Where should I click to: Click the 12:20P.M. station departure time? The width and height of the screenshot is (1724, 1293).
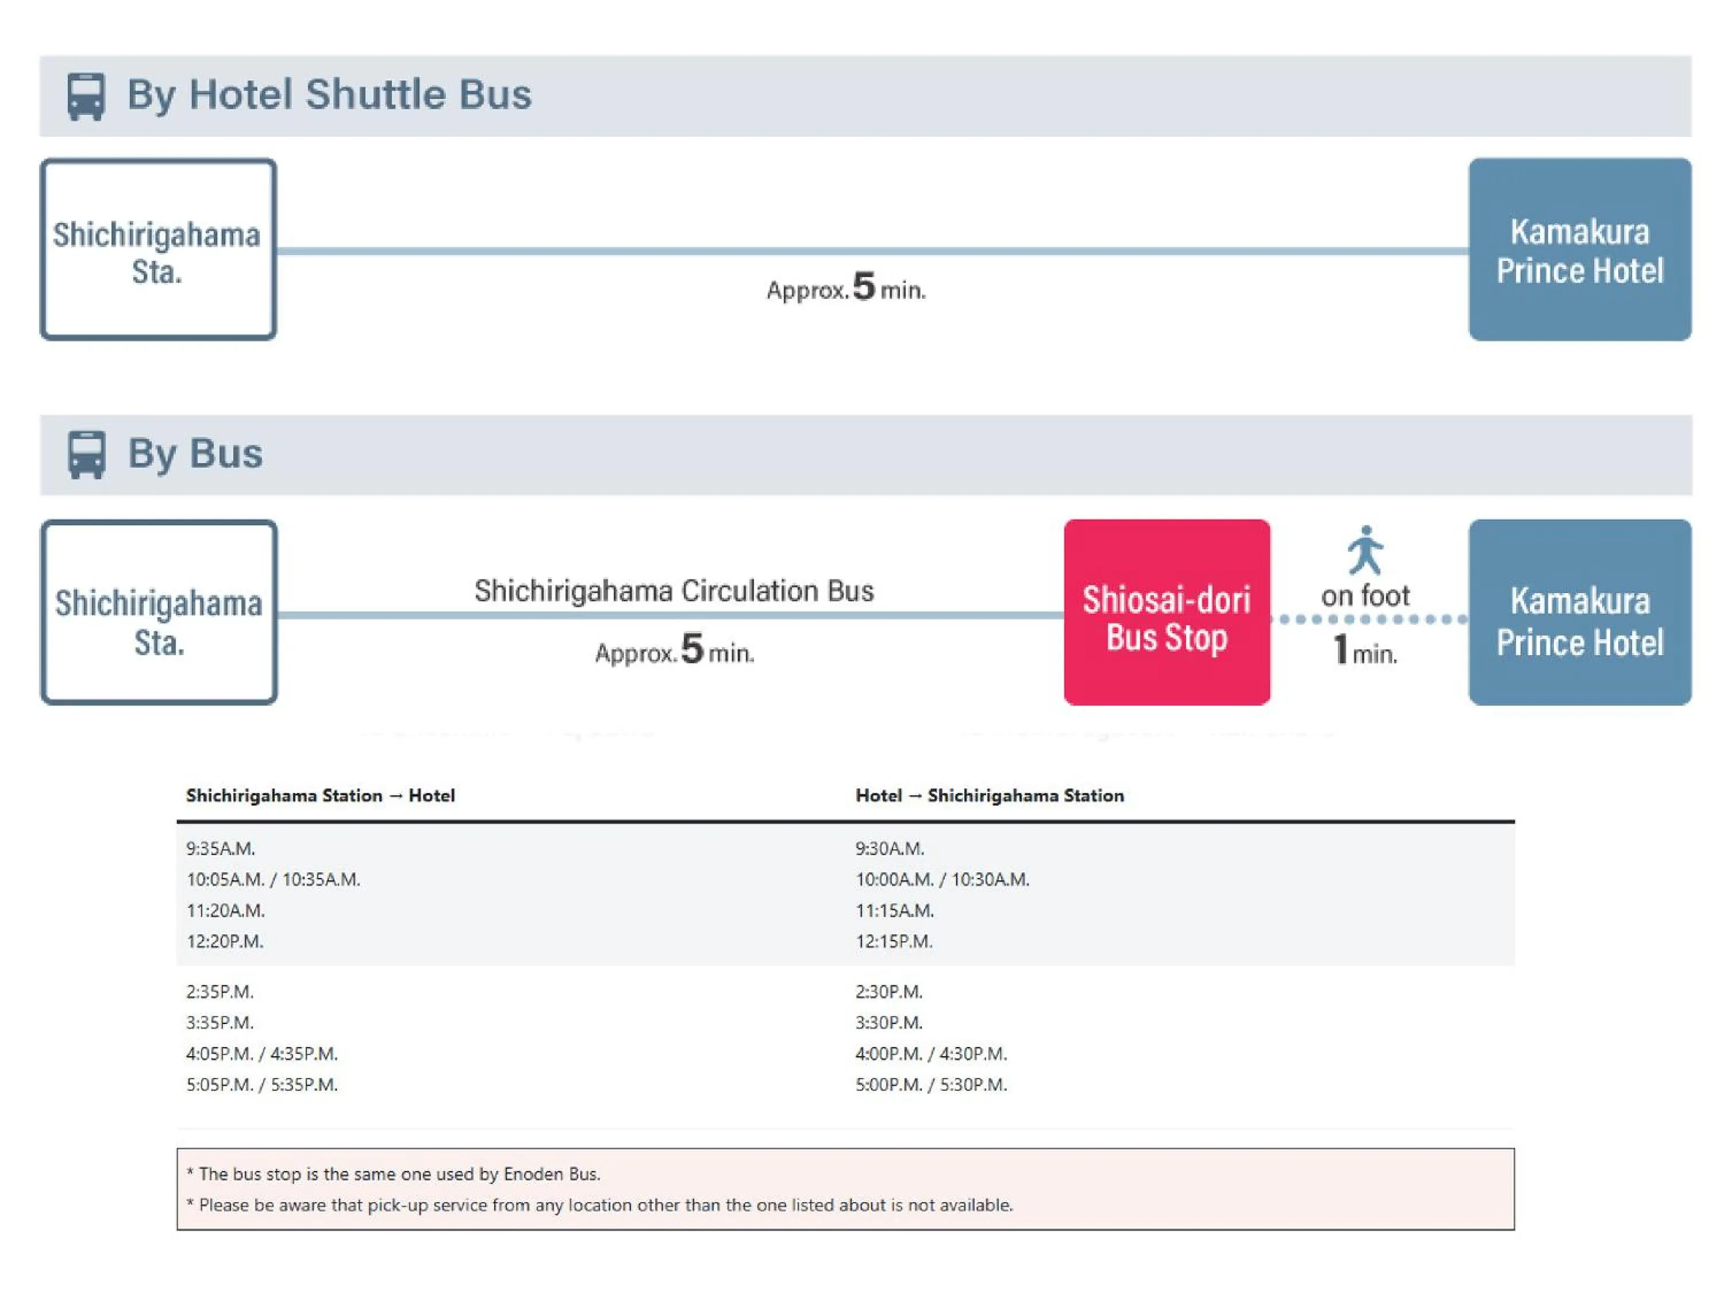pos(225,941)
